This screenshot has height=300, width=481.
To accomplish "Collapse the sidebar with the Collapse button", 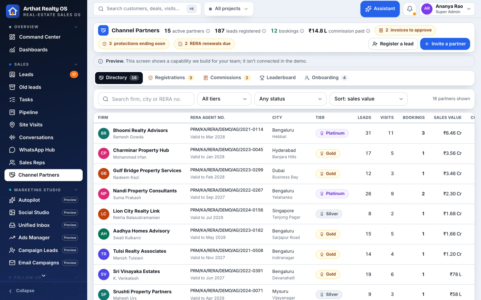I will pyautogui.click(x=22, y=291).
